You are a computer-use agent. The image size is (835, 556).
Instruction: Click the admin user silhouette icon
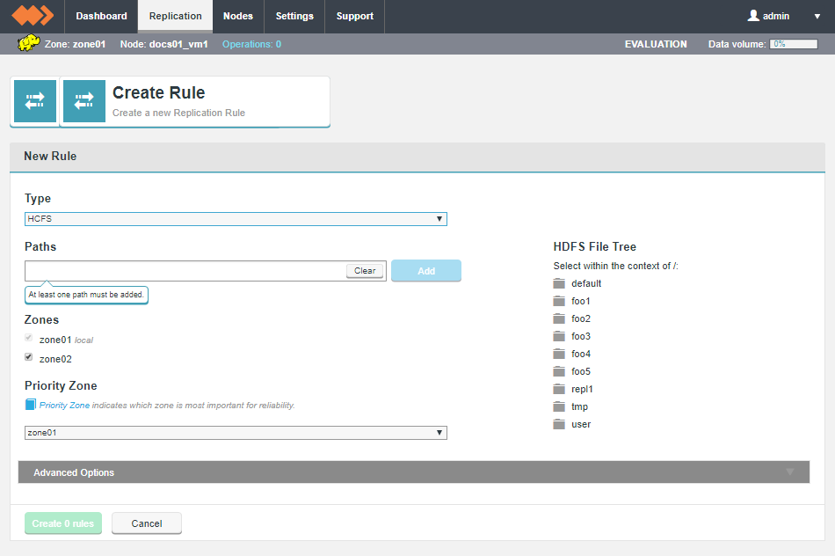753,16
